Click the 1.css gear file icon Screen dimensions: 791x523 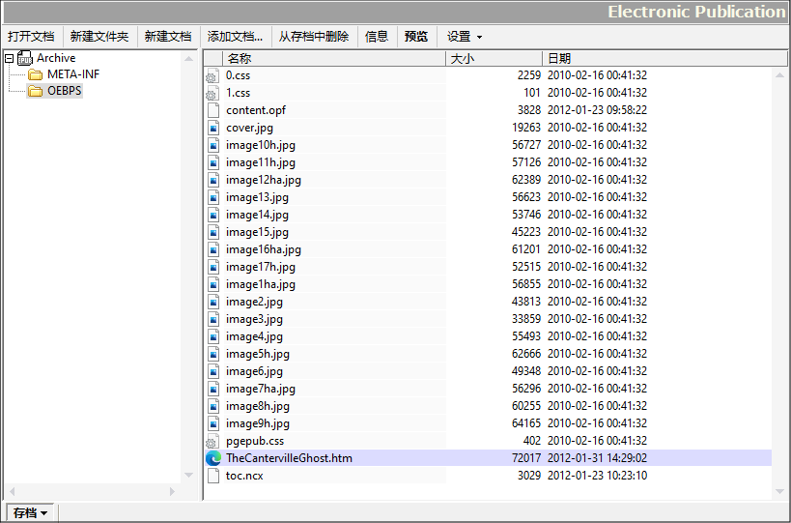(x=212, y=93)
